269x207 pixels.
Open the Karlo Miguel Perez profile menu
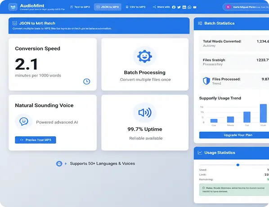pyautogui.click(x=246, y=7)
